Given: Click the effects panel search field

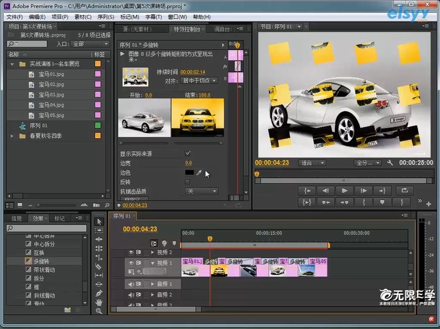Looking at the screenshot, I should click(x=46, y=228).
